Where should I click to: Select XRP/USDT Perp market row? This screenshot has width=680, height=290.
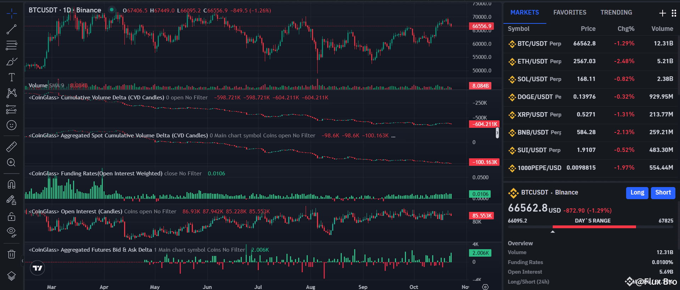pos(590,115)
